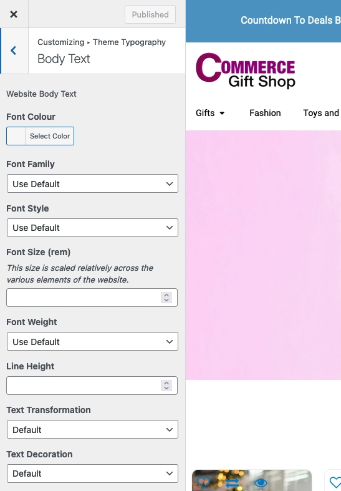
Task: Click the heart icon on second product card
Action: click(335, 482)
